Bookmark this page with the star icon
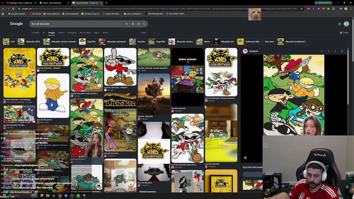 coord(301,9)
